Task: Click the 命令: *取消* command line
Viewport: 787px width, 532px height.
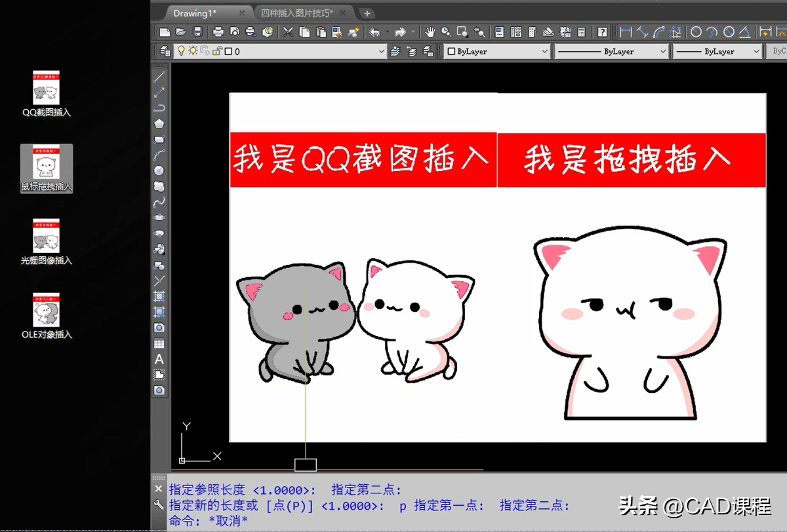Action: pyautogui.click(x=209, y=521)
